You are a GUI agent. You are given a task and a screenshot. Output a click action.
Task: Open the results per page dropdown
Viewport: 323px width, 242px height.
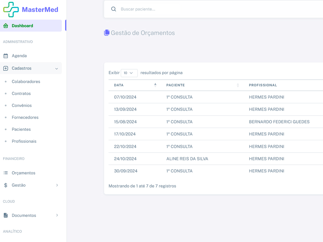click(x=129, y=73)
